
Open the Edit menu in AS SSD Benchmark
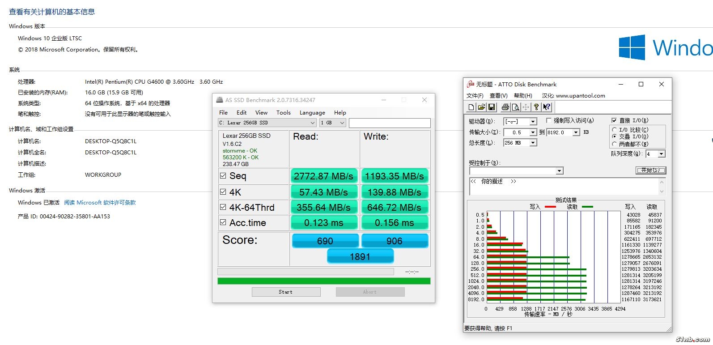(242, 113)
